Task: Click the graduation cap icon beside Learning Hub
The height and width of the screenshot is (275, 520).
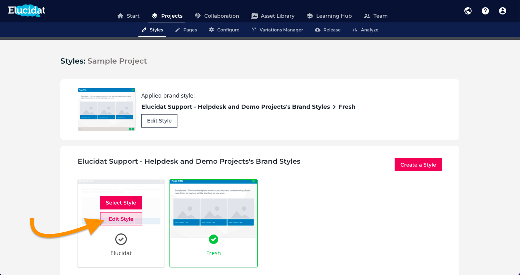Action: tap(310, 16)
